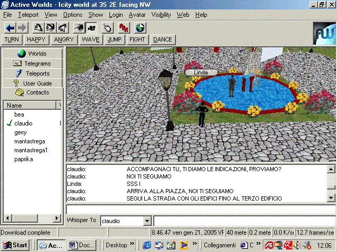
Task: Switch to third-person camera view icon
Action: pyautogui.click(x=91, y=27)
